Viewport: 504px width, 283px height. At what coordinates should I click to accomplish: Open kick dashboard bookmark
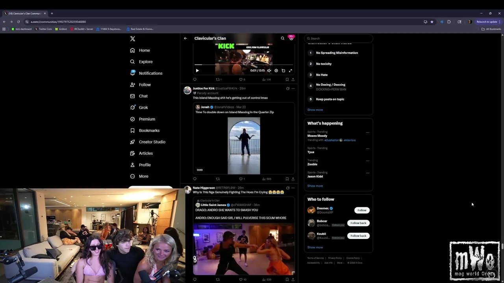(22, 29)
